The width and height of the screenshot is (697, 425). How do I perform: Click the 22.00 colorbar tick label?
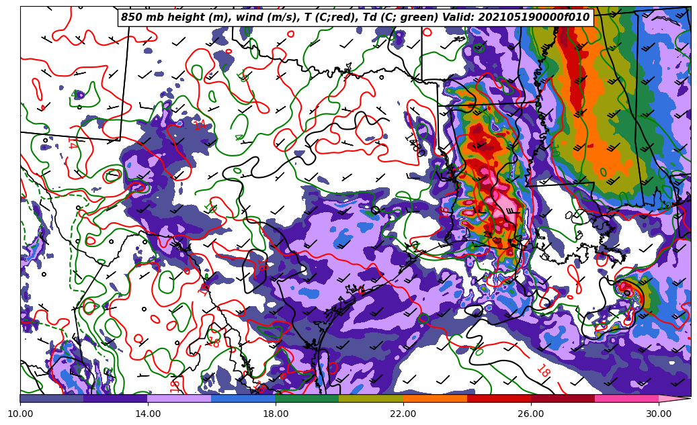click(403, 414)
